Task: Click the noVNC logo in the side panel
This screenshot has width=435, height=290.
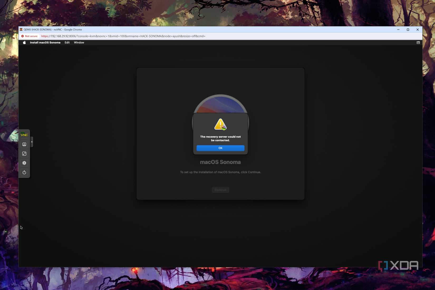Action: (x=24, y=134)
